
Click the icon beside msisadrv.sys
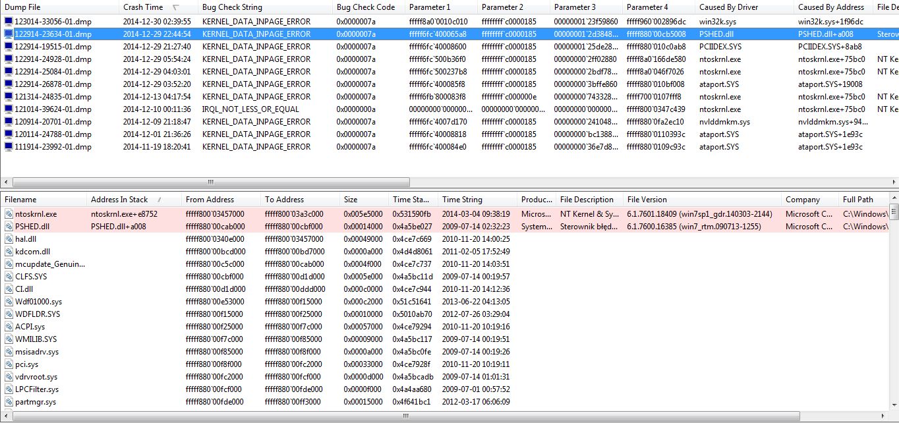tap(7, 351)
